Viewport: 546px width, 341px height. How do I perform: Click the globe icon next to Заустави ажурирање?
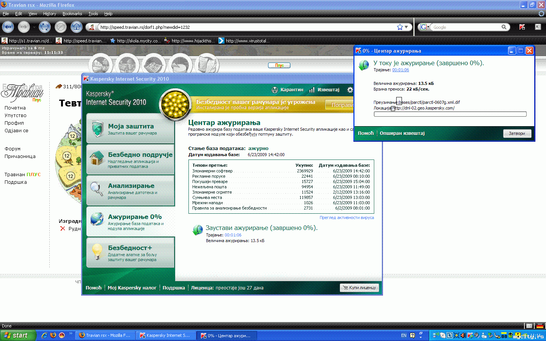(197, 230)
